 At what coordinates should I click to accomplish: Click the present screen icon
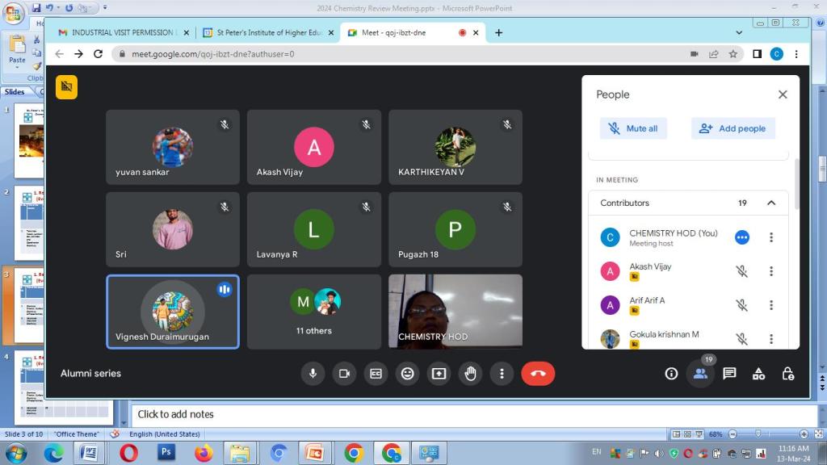pos(439,373)
